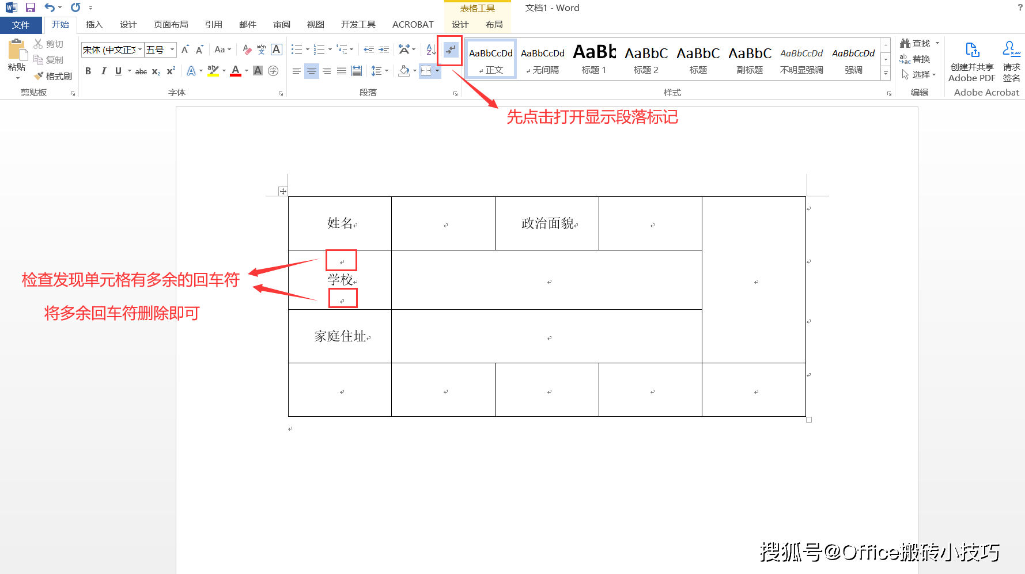Clear all formatting with eraser icon
This screenshot has width=1025, height=574.
[x=247, y=50]
